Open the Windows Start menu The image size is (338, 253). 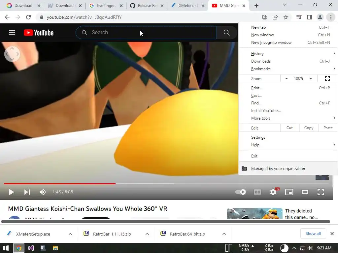(x=6, y=248)
